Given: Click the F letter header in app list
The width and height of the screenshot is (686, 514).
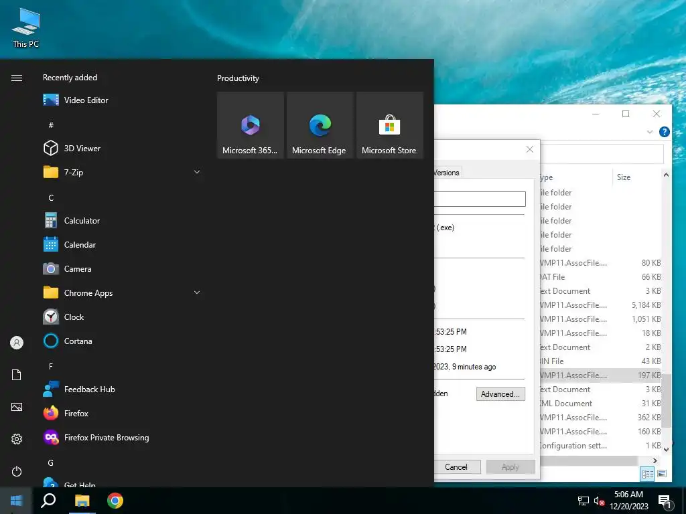Looking at the screenshot, I should click(x=51, y=366).
